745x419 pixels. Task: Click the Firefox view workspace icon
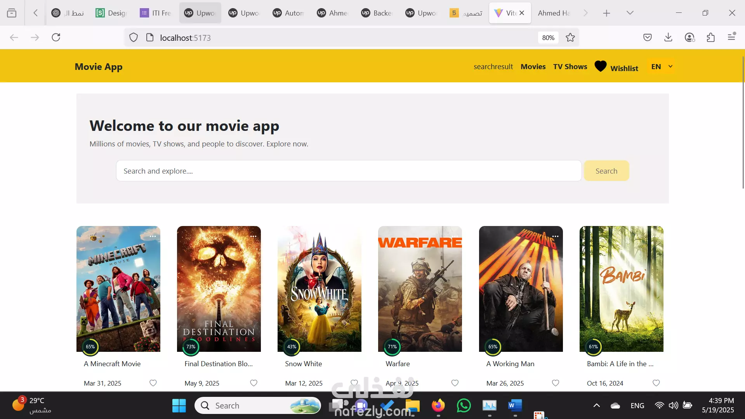[x=12, y=13]
